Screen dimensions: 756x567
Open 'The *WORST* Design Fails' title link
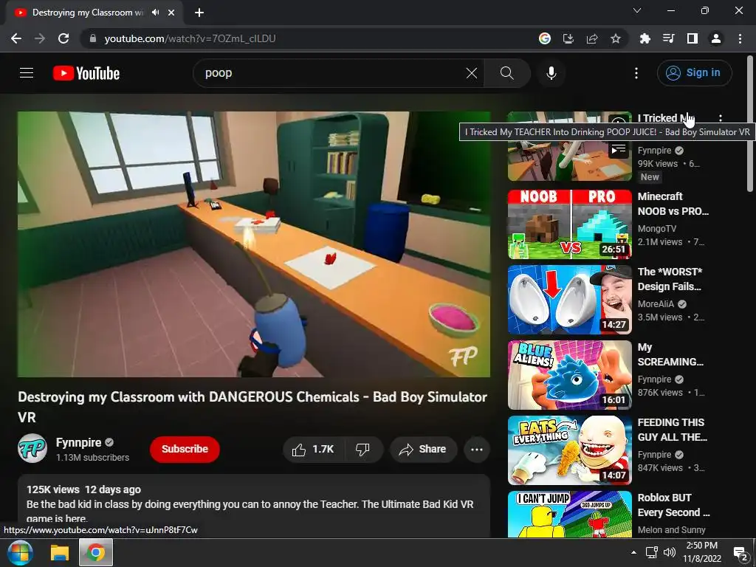(670, 278)
